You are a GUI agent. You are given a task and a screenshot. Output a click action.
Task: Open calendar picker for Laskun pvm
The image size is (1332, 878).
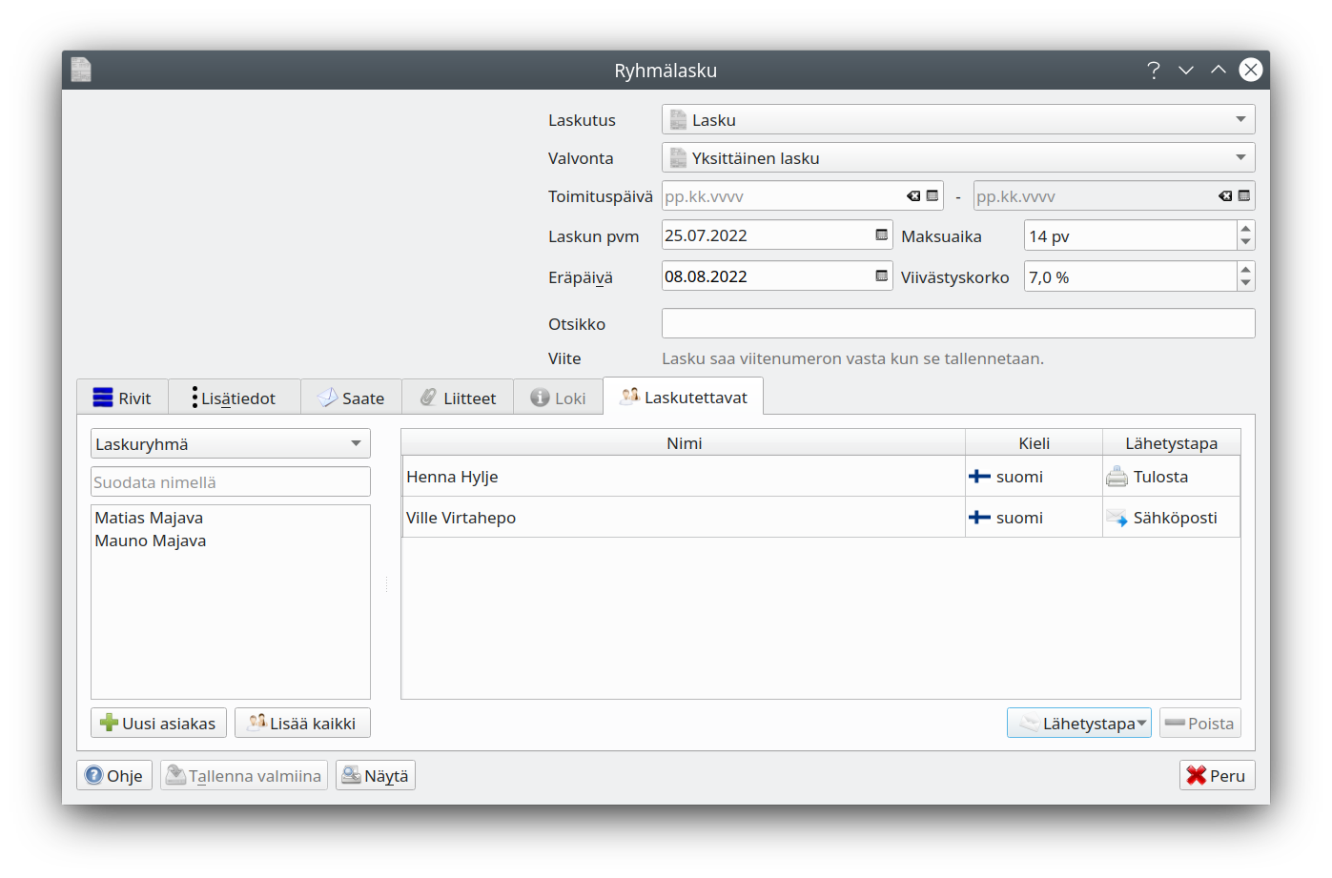tap(882, 235)
